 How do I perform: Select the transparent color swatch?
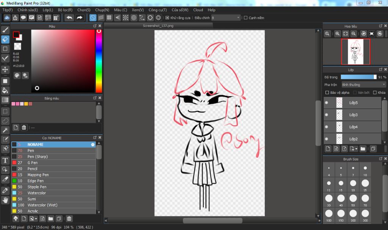pos(17,46)
